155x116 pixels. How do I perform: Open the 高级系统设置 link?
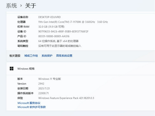64,56
